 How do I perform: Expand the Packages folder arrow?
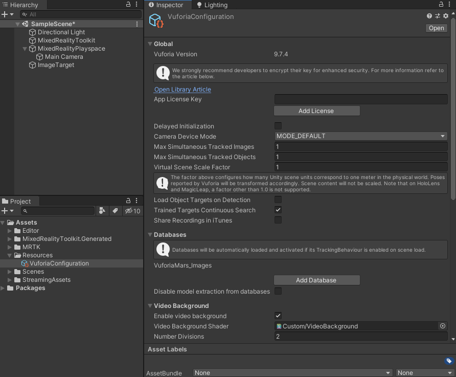point(3,288)
